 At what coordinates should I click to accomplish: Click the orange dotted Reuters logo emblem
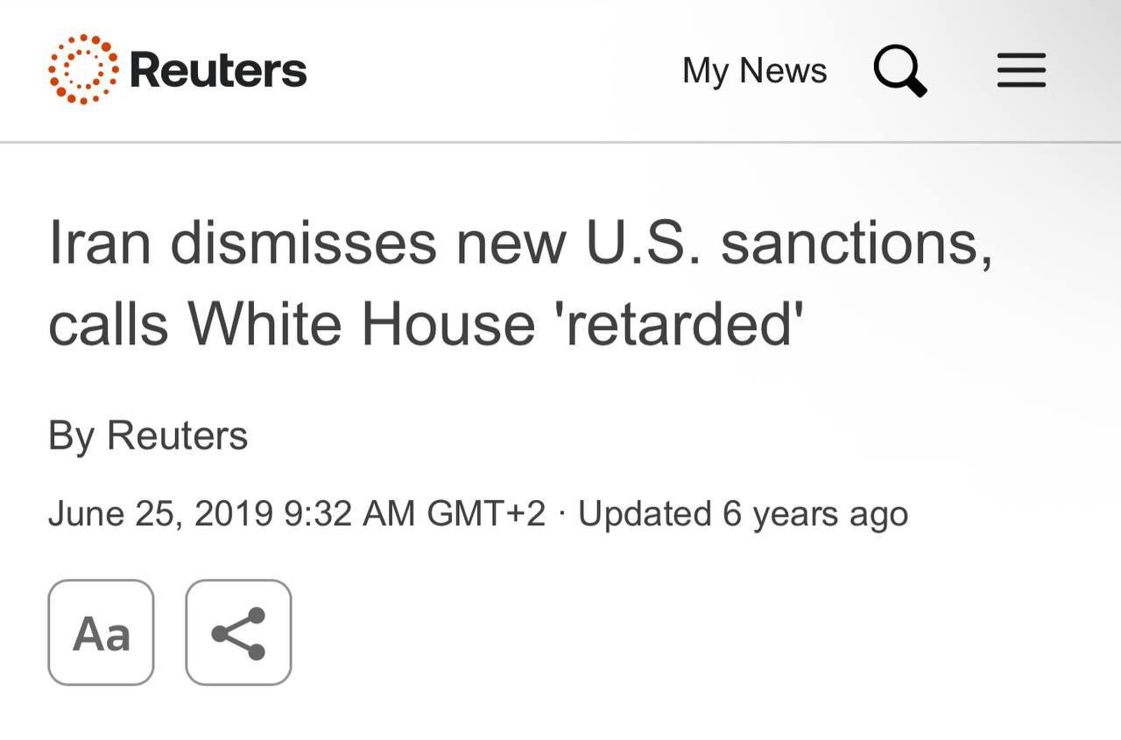(x=83, y=69)
